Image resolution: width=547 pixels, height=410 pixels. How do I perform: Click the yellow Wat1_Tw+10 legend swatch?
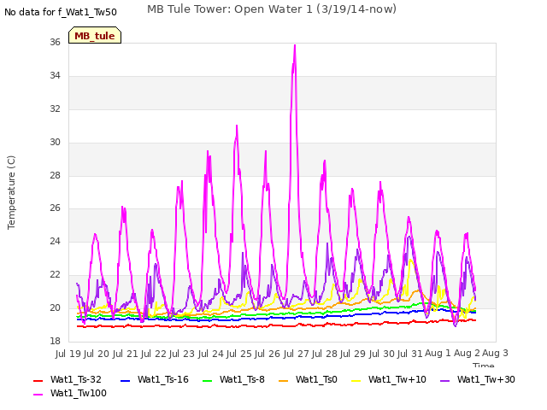coord(356,381)
